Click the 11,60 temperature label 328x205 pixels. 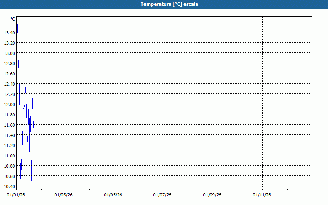9,125
